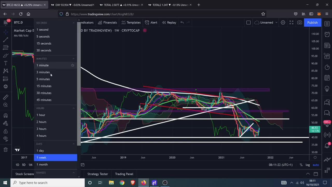Viewport: 332px width, 187px height.
Task: Toggle percent scale on price axis
Action: [x=301, y=165]
